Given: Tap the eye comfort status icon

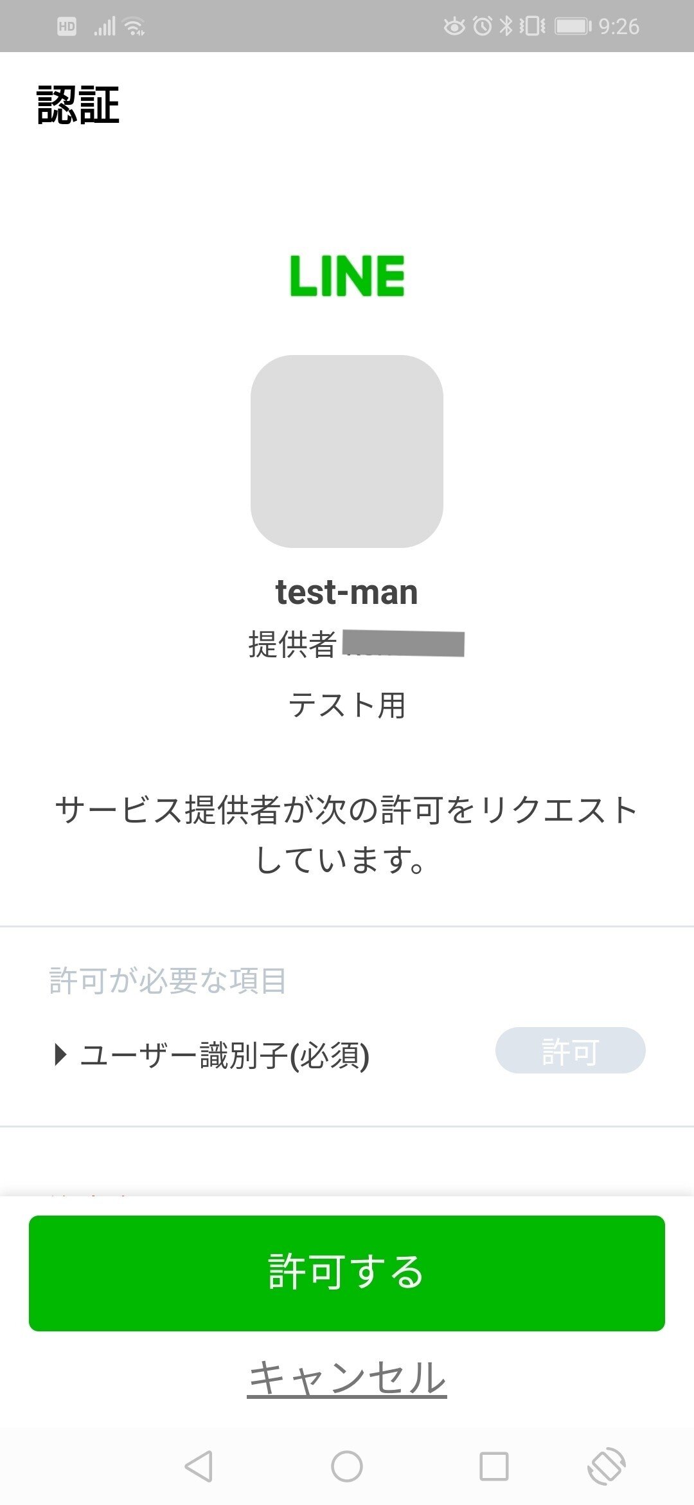Looking at the screenshot, I should [454, 26].
